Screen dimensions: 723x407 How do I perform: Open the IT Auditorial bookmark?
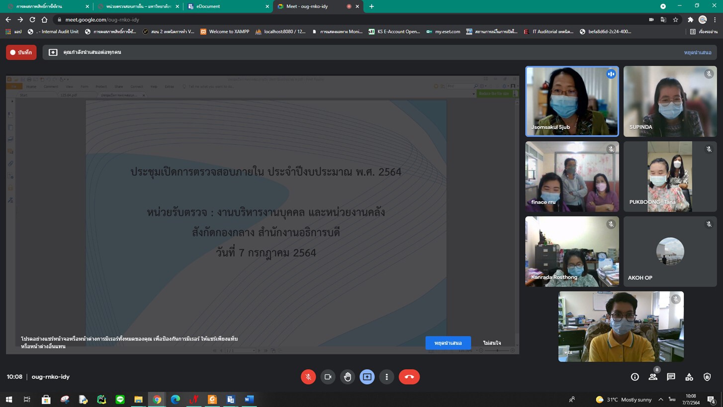[x=548, y=31]
